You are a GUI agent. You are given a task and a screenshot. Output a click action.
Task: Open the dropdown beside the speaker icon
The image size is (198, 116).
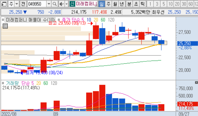66,4
